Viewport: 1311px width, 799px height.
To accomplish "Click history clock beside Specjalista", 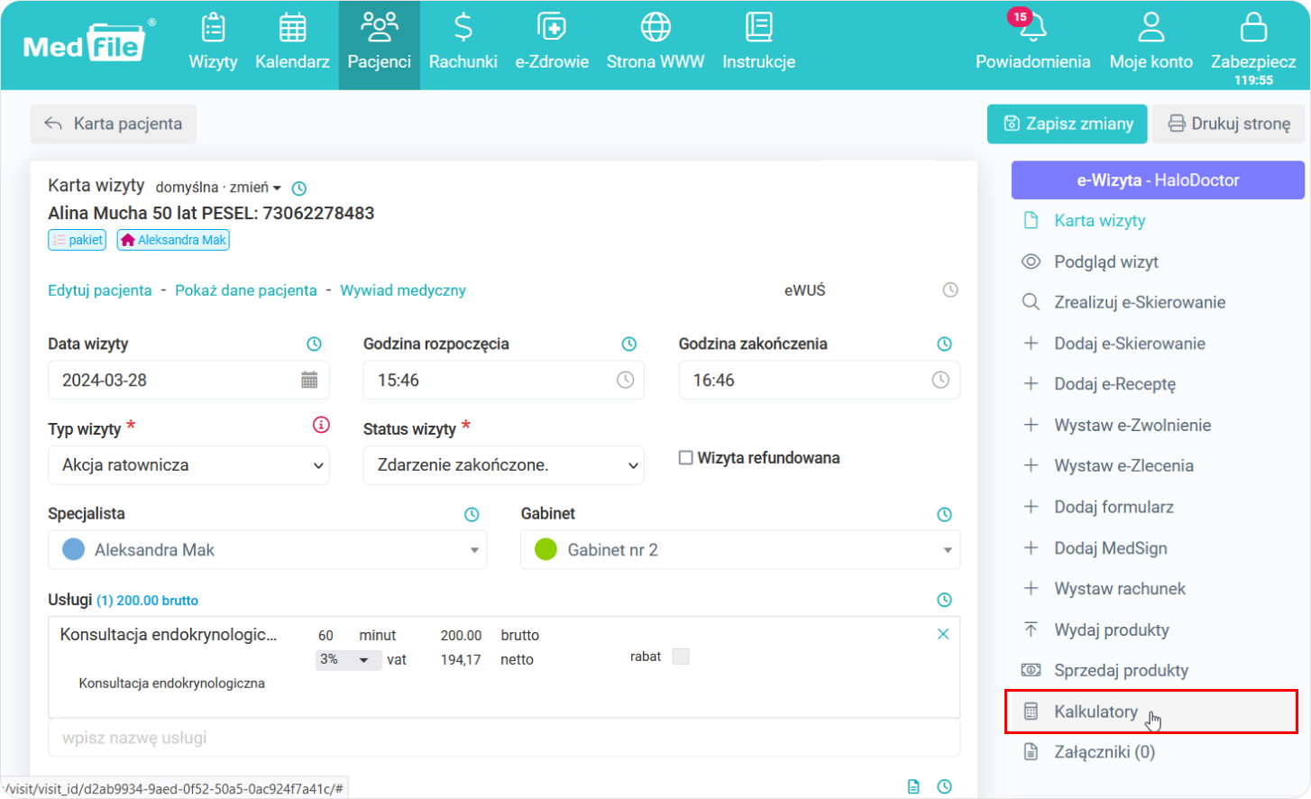I will coord(472,514).
